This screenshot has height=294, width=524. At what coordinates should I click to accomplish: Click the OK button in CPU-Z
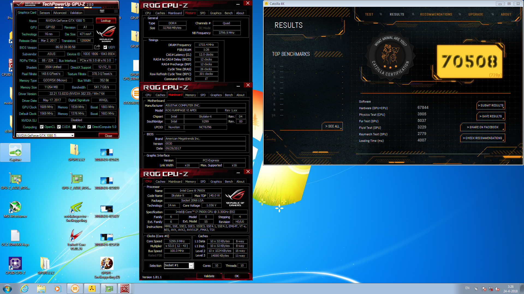(237, 276)
